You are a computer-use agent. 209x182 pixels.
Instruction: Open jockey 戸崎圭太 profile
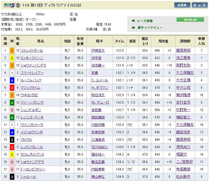[x=97, y=51]
